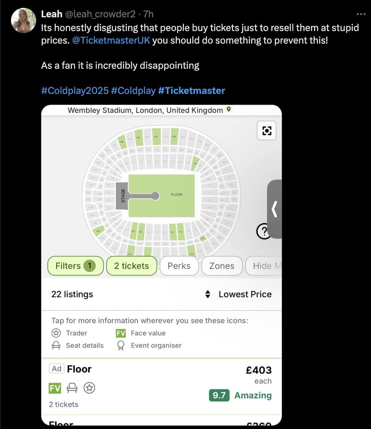Screen dimensions: 371x429
Task: Click the #Ticketmaster hashtag
Action: [192, 90]
